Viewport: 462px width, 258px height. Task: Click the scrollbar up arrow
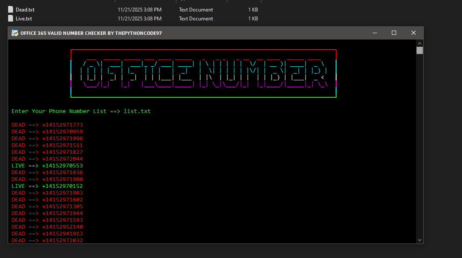coord(419,43)
